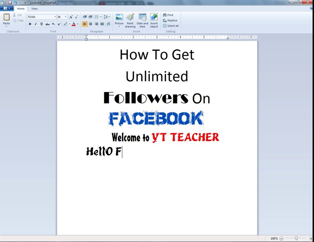The height and width of the screenshot is (242, 314).
Task: Open the Customize Quick Access Toolbar arrow
Action: coord(26,3)
